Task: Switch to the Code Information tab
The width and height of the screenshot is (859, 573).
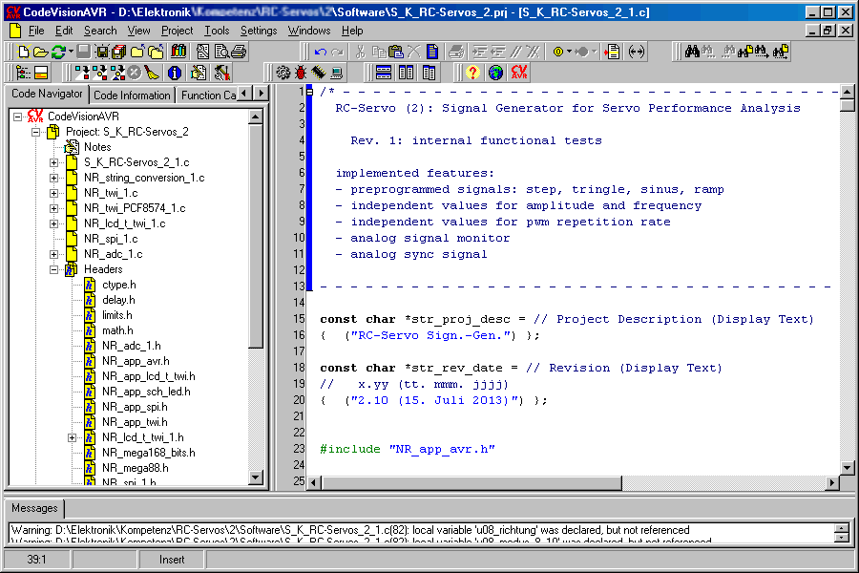Action: (132, 95)
